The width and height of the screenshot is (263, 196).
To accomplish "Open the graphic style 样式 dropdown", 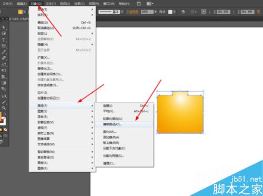I will [174, 12].
